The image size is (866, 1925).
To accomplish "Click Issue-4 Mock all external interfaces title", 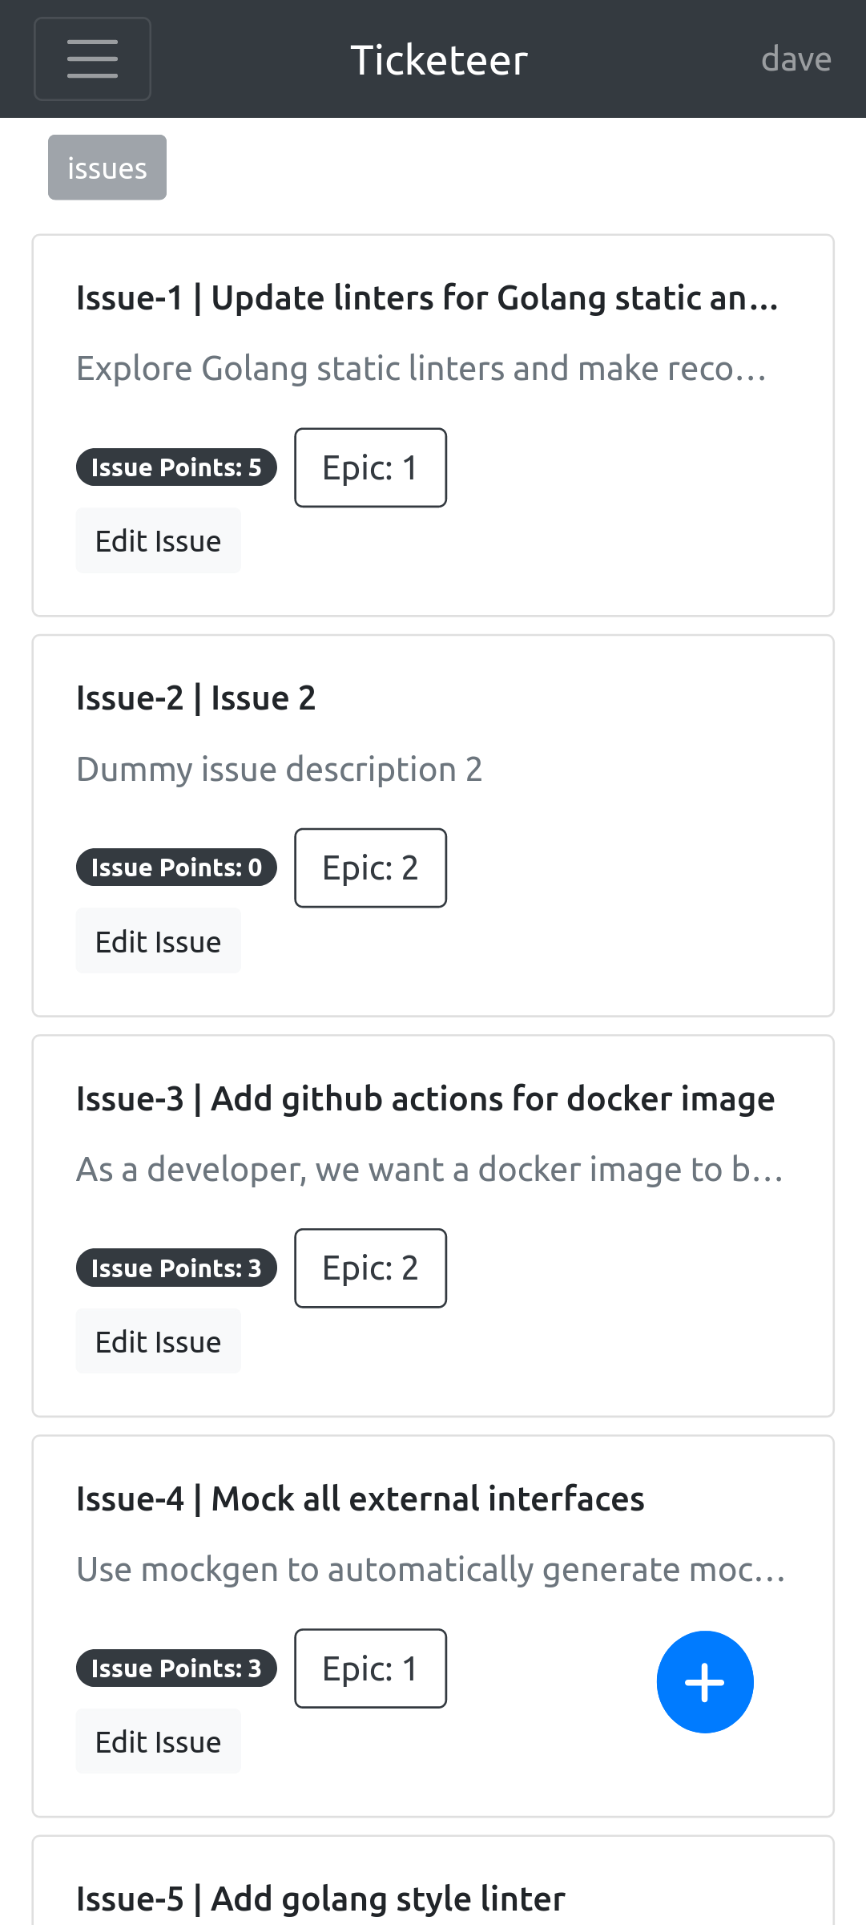I will pyautogui.click(x=360, y=1498).
